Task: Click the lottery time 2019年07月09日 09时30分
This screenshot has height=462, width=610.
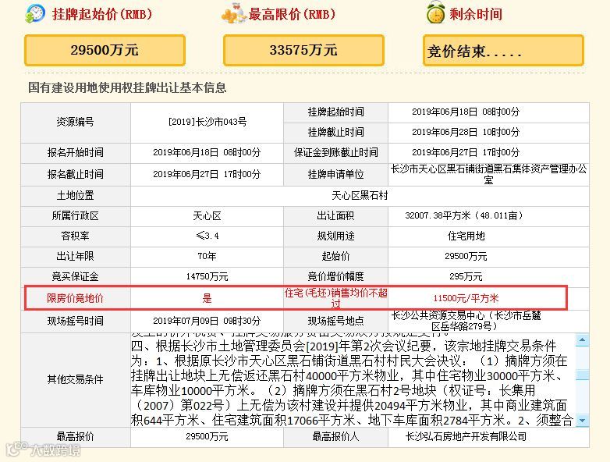Action: [x=207, y=321]
